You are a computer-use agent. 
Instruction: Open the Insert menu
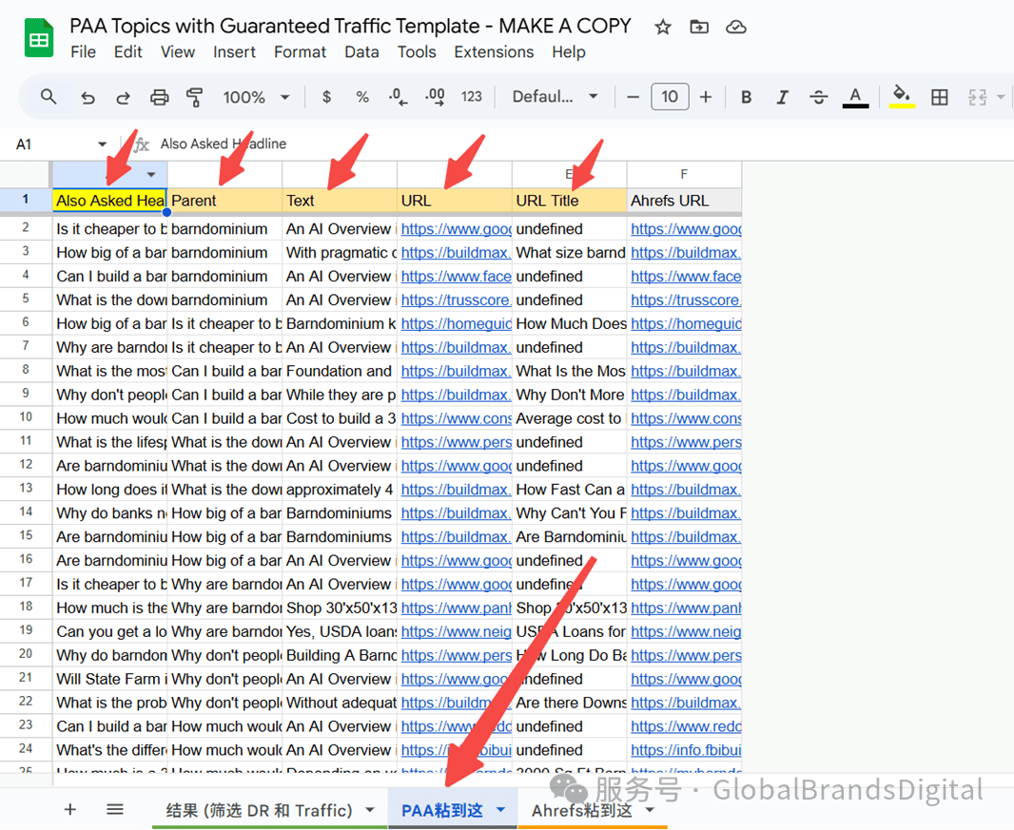(x=234, y=51)
